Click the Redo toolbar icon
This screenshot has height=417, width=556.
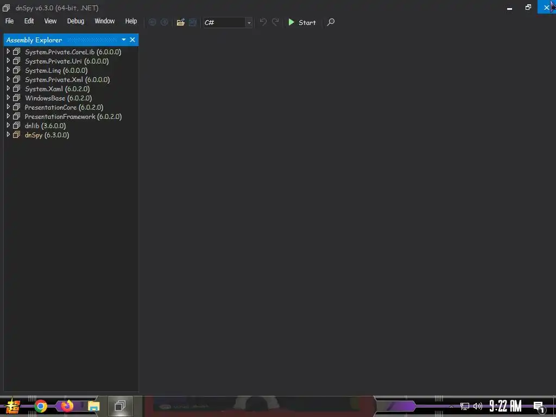point(275,22)
